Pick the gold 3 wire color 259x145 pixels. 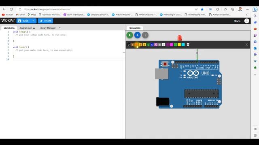[x=140, y=45]
